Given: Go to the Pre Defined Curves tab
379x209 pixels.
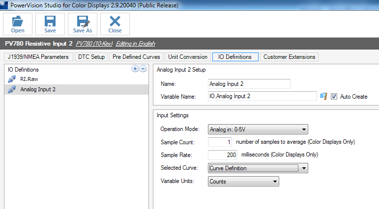Looking at the screenshot, I should point(136,57).
